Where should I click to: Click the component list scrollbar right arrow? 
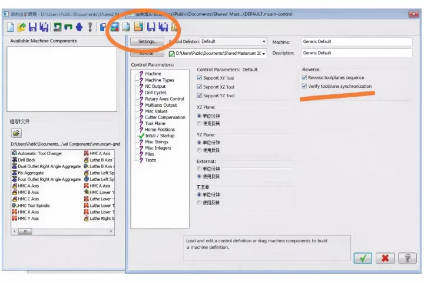coord(111,231)
